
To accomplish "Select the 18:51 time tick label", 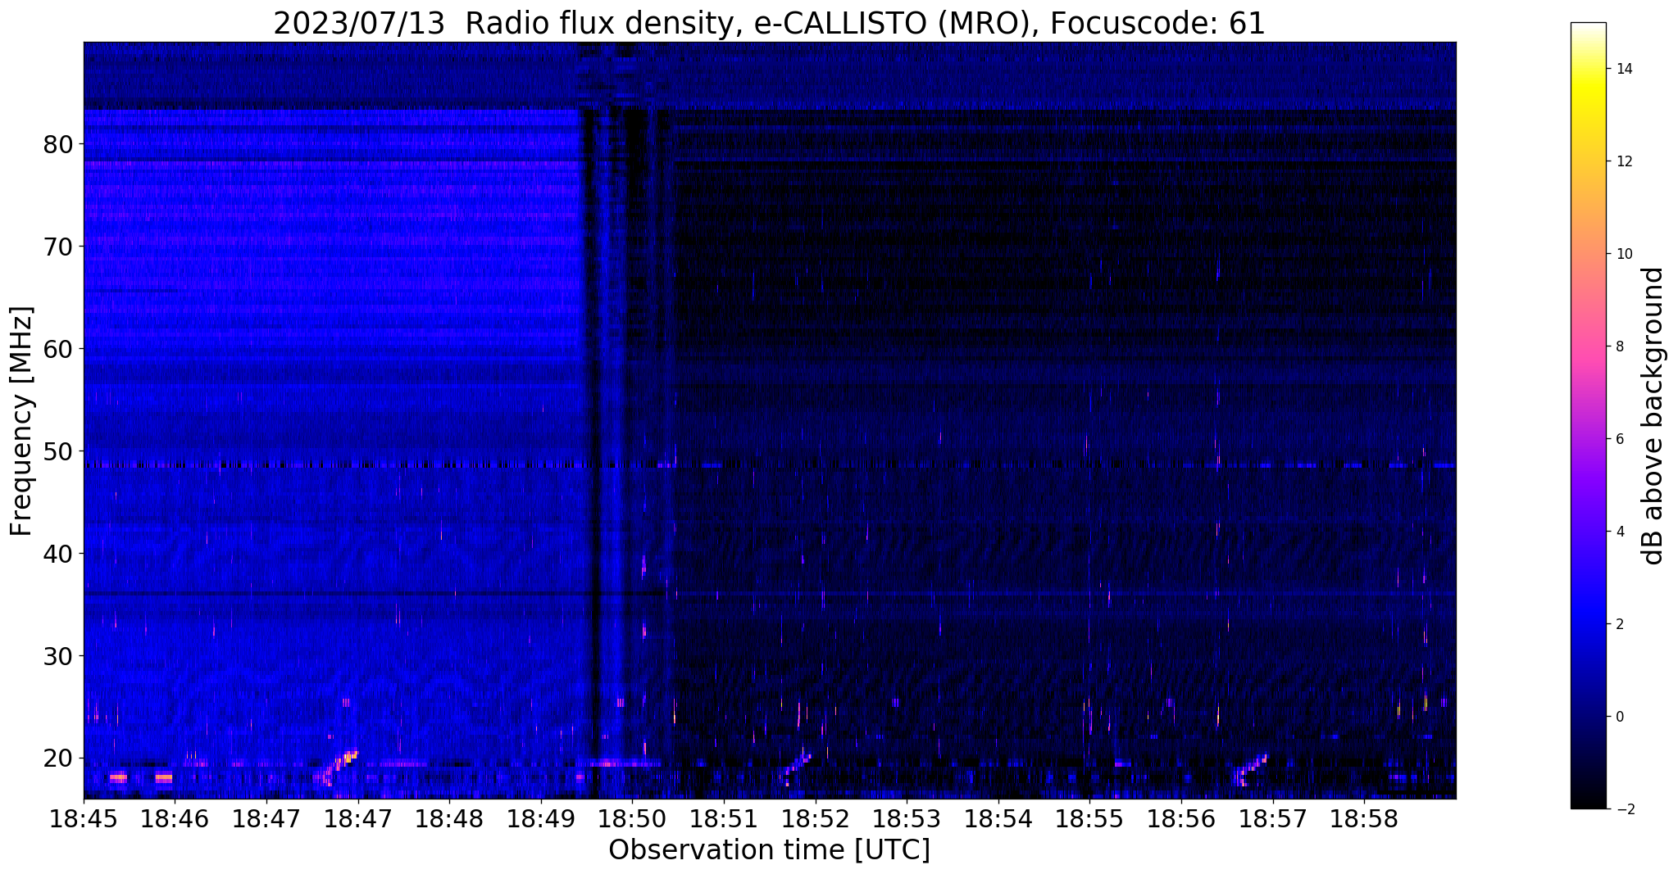I will [x=723, y=818].
